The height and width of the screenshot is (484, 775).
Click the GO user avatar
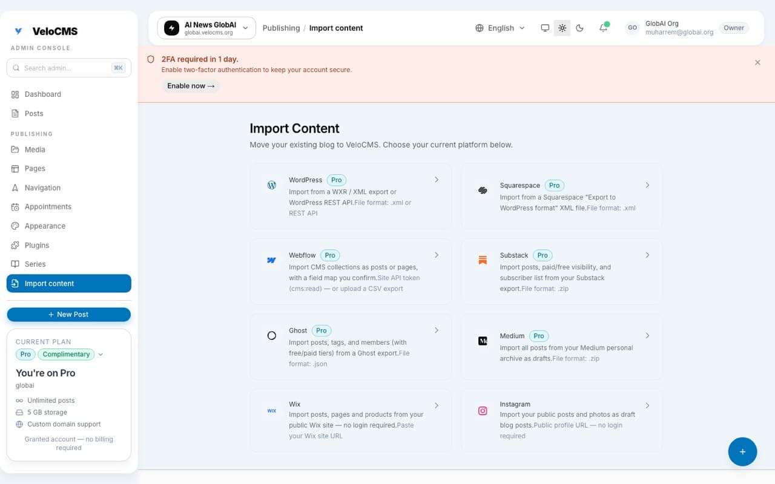pyautogui.click(x=632, y=28)
